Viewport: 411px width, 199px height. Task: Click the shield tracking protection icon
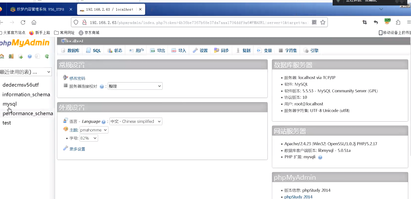click(76, 22)
